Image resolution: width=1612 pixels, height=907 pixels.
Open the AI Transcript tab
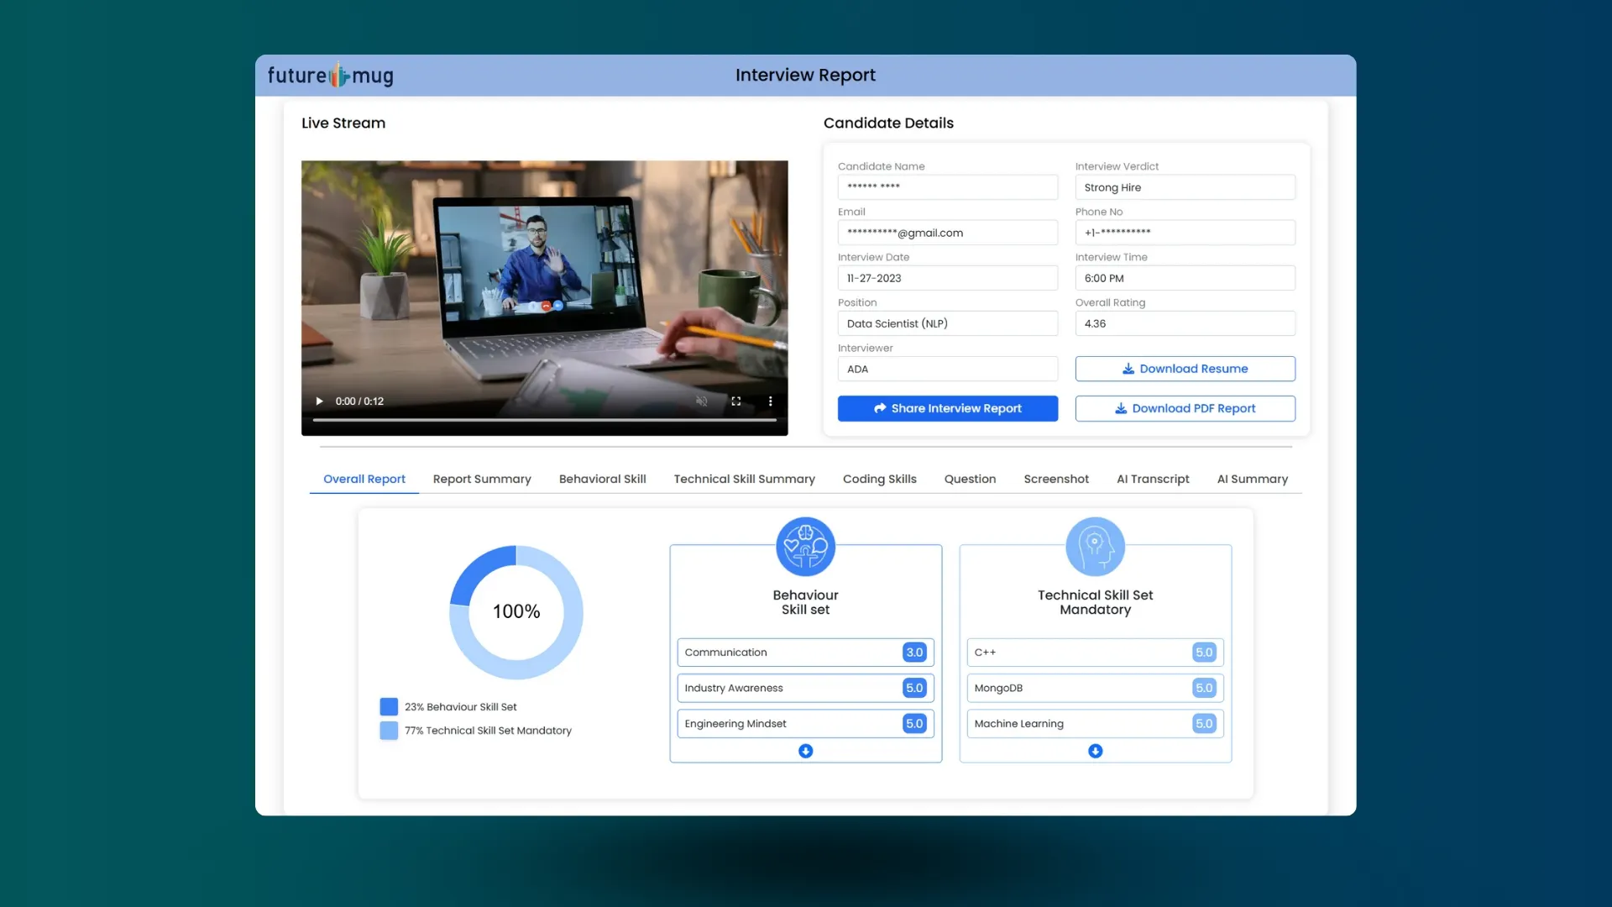point(1153,479)
